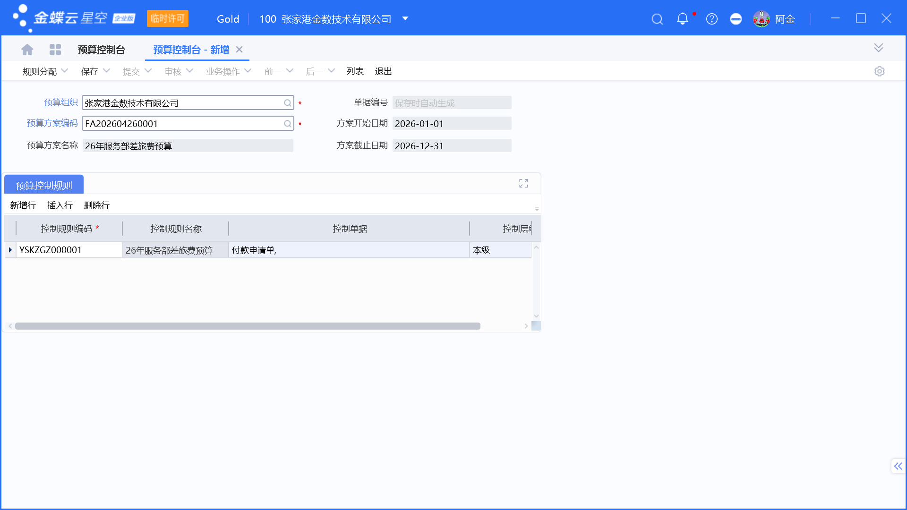Close the 预算控制台 - 新增 tab
This screenshot has width=907, height=510.
(239, 50)
